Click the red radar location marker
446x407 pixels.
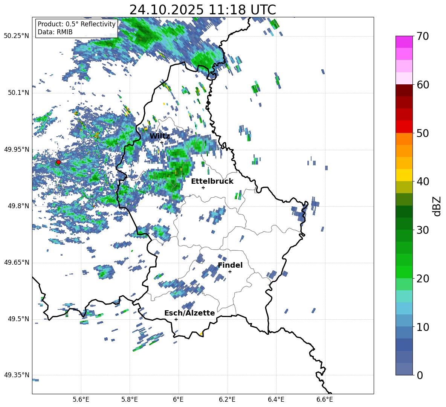(58, 162)
